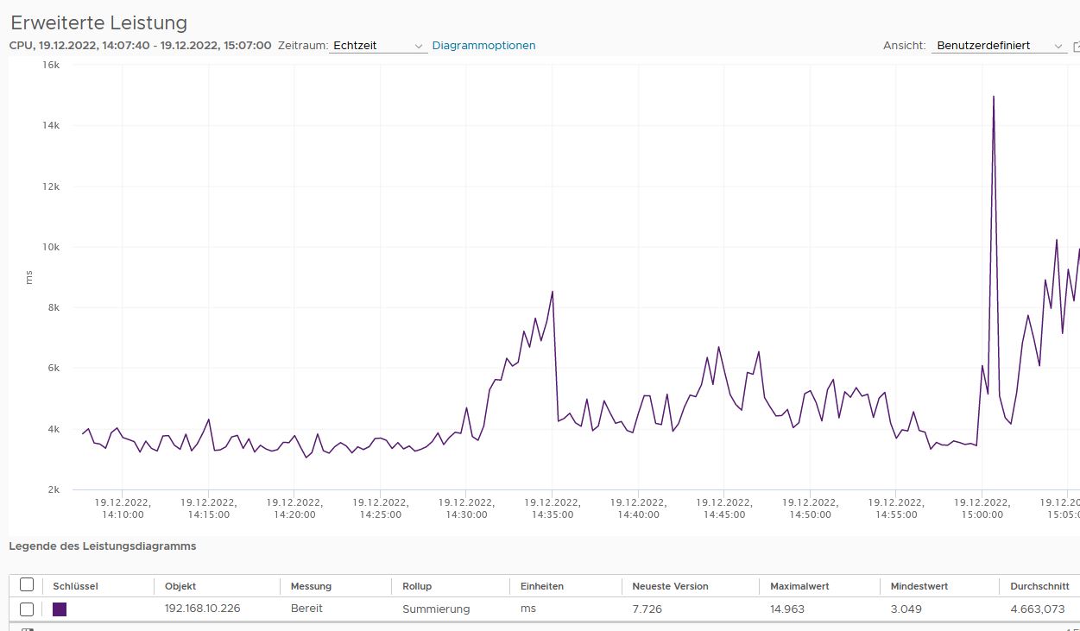
Task: Sort by the Maximalwert column header
Action: (799, 586)
